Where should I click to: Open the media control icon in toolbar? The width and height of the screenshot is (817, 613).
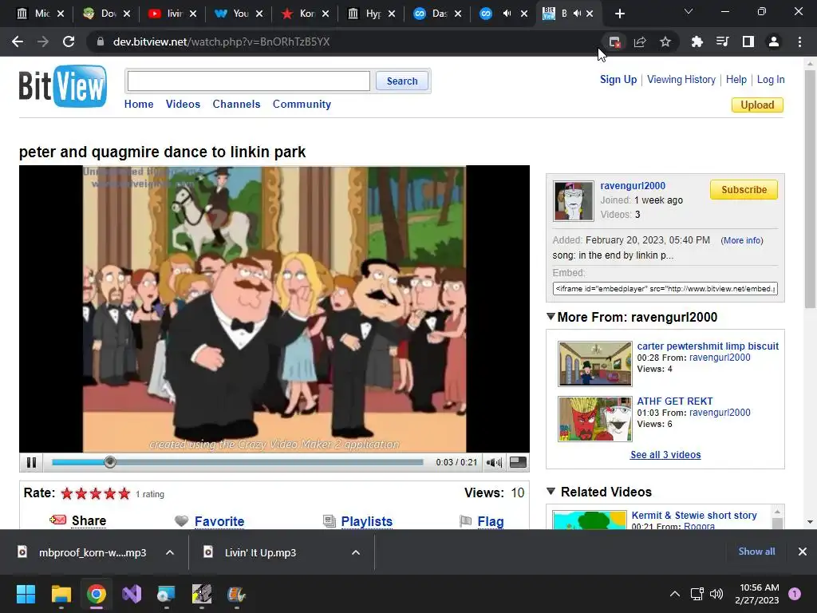tap(722, 42)
